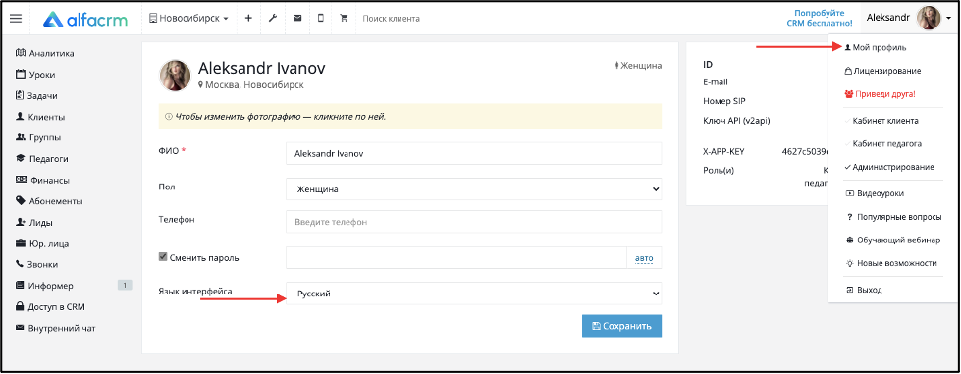961x374 pixels.
Task: Click the mobile phone icon in toolbar
Action: [x=321, y=19]
